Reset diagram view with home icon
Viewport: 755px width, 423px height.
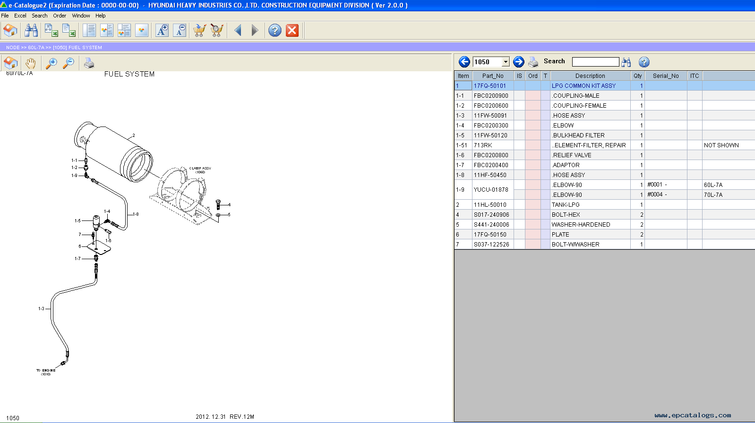tap(10, 63)
